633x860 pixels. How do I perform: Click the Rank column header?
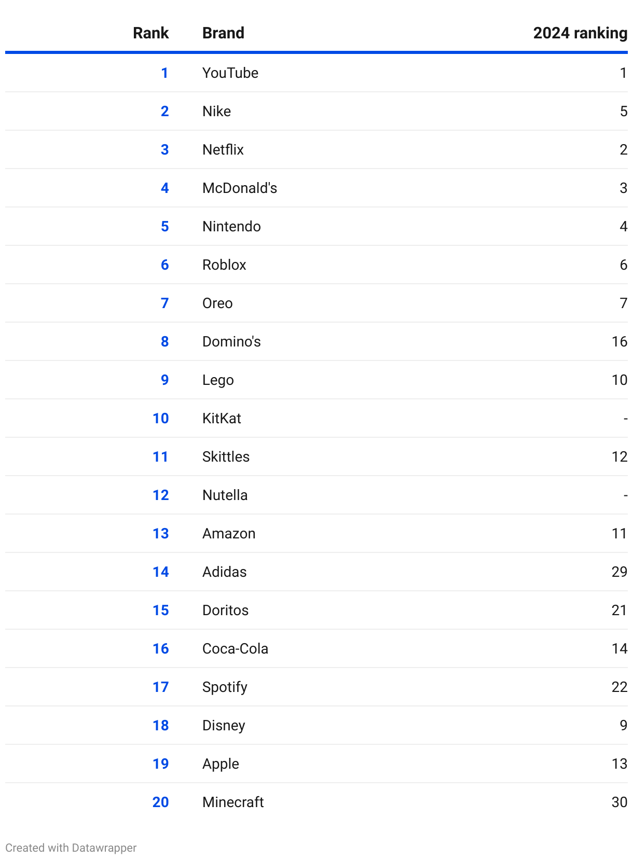(150, 33)
